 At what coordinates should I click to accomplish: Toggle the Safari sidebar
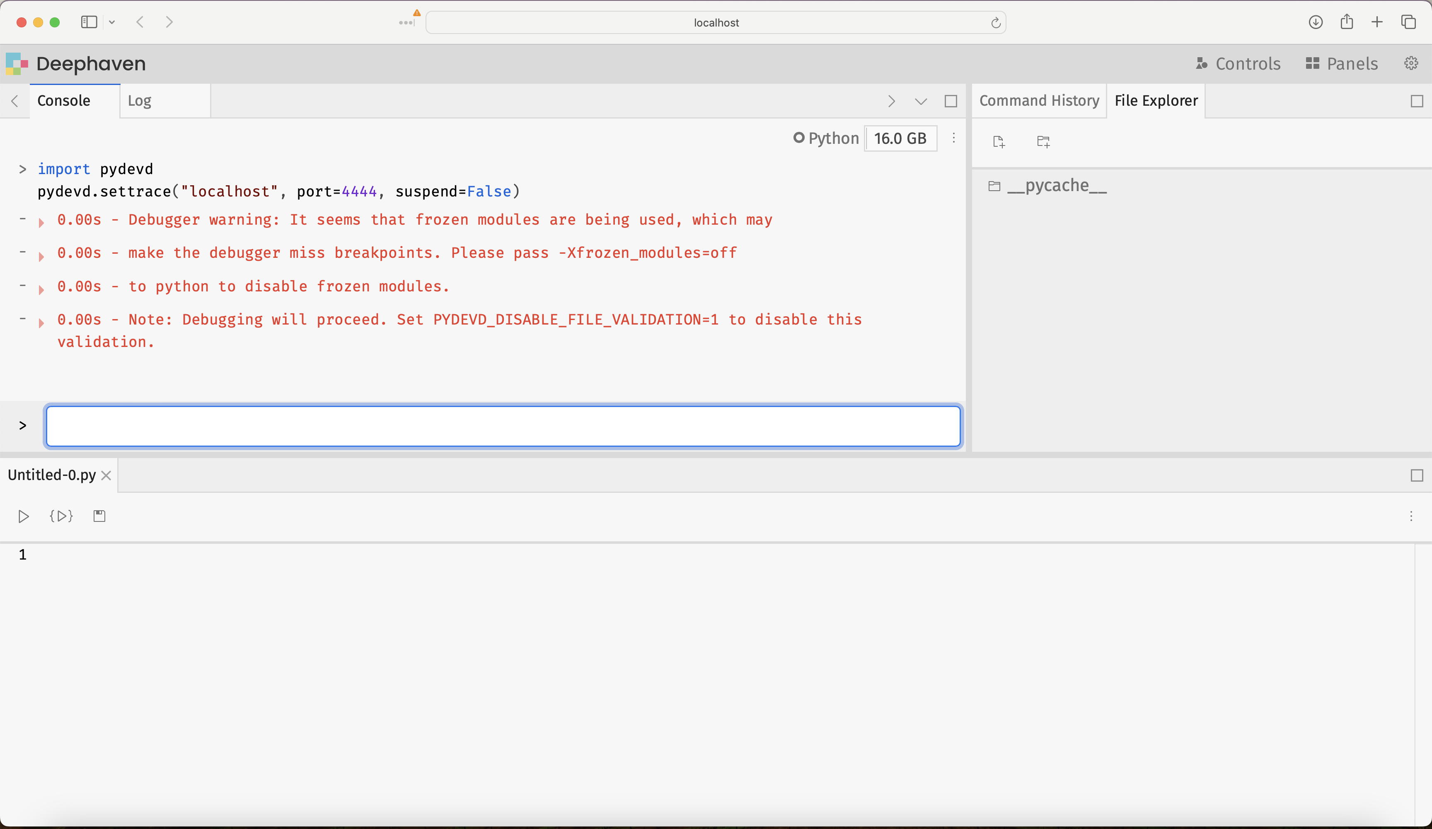tap(89, 22)
